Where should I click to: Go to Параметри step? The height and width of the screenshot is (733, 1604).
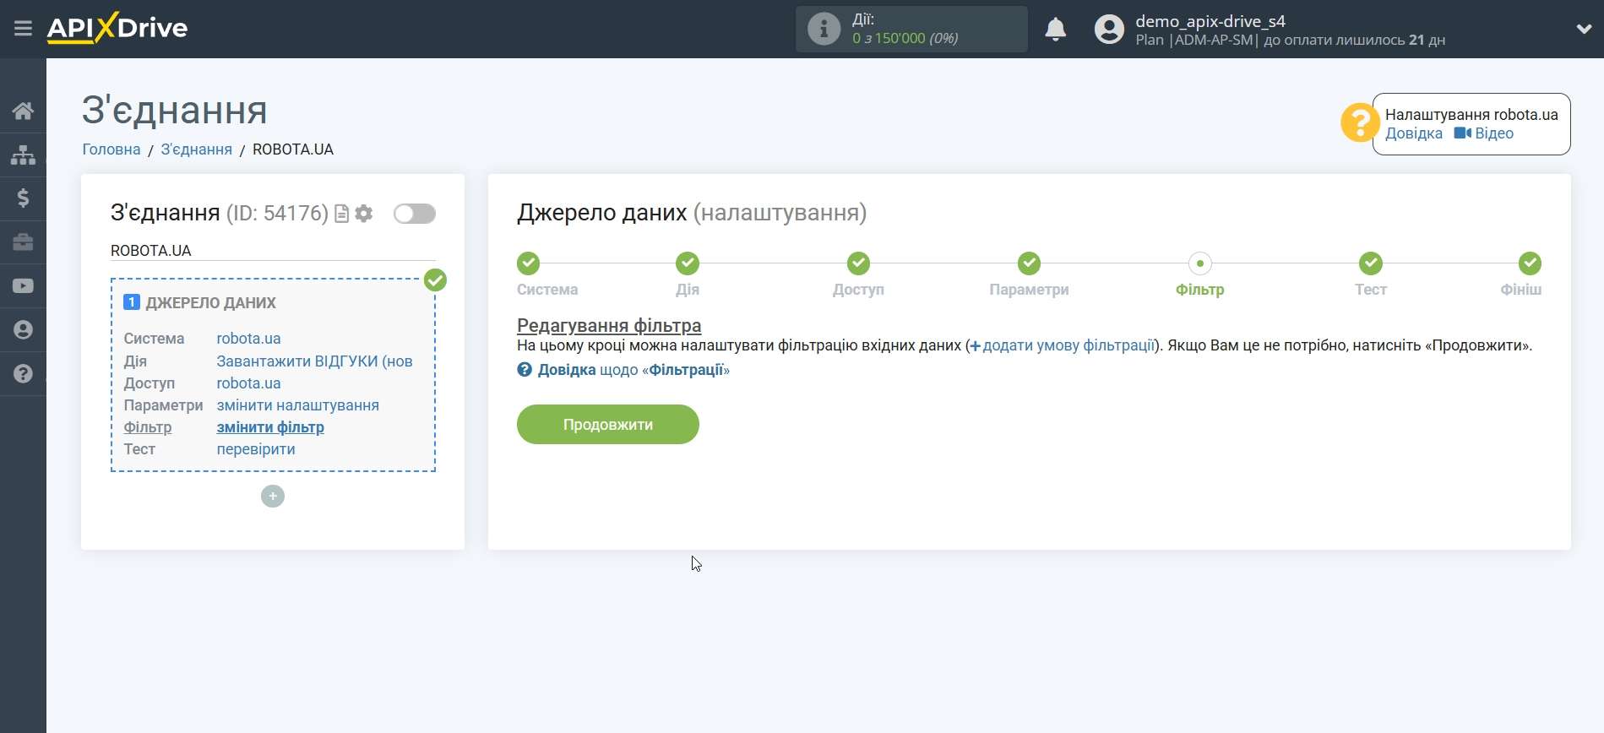1029,263
